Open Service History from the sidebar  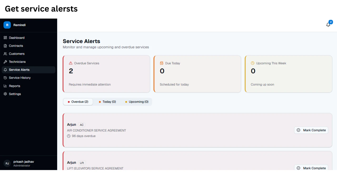(28, 78)
